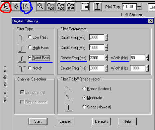This screenshot has width=155, height=130.
Task: Click the Center Freq 3300 spinner arrows
Action: [107, 58]
